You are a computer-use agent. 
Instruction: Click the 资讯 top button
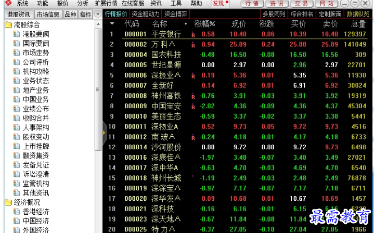click(276, 4)
